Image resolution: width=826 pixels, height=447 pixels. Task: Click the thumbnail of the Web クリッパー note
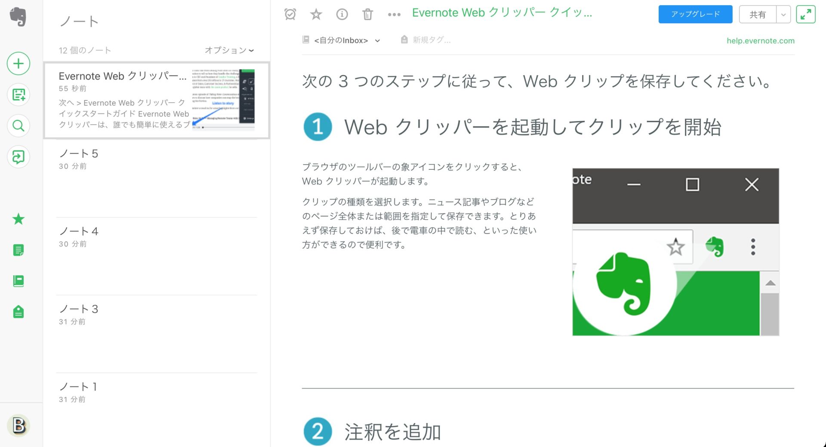(223, 99)
